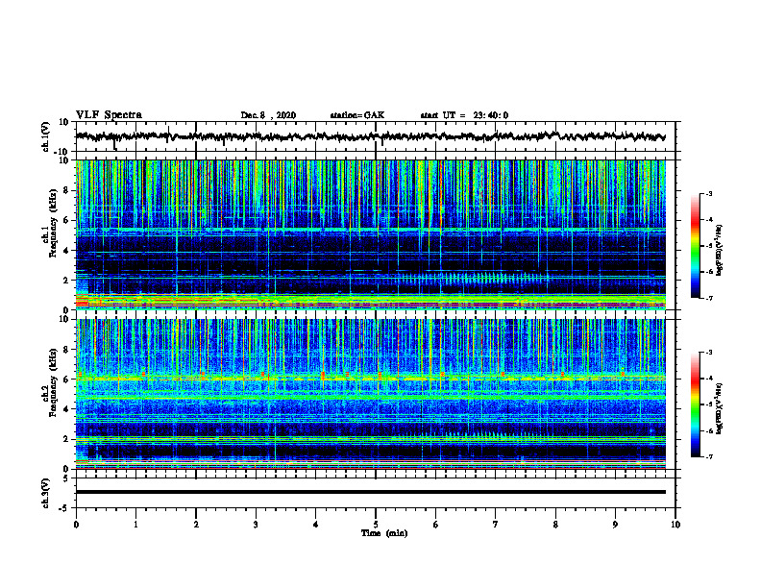Viewport: 761px width, 588px height.
Task: Click the "2" tick on the time axis
Action: (x=196, y=525)
